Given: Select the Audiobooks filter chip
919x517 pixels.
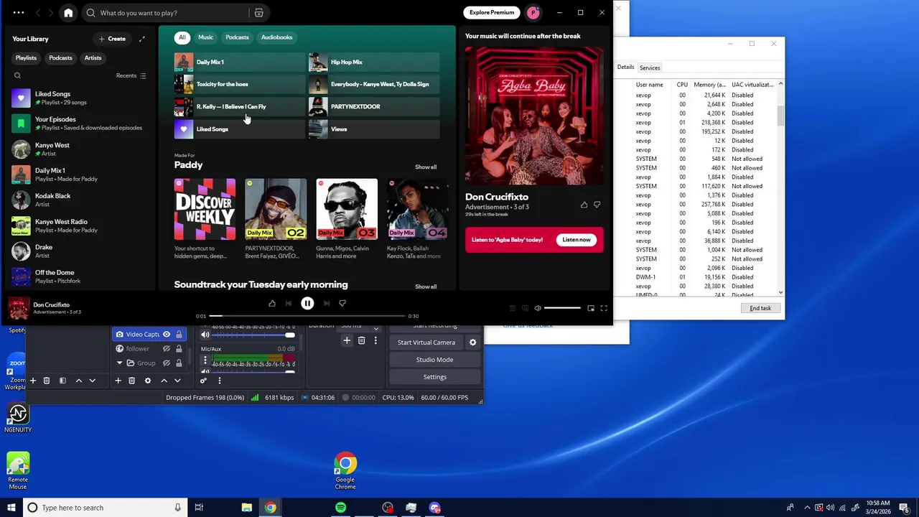Looking at the screenshot, I should click(x=276, y=37).
